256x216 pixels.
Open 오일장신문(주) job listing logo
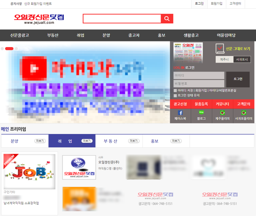coord(79,167)
